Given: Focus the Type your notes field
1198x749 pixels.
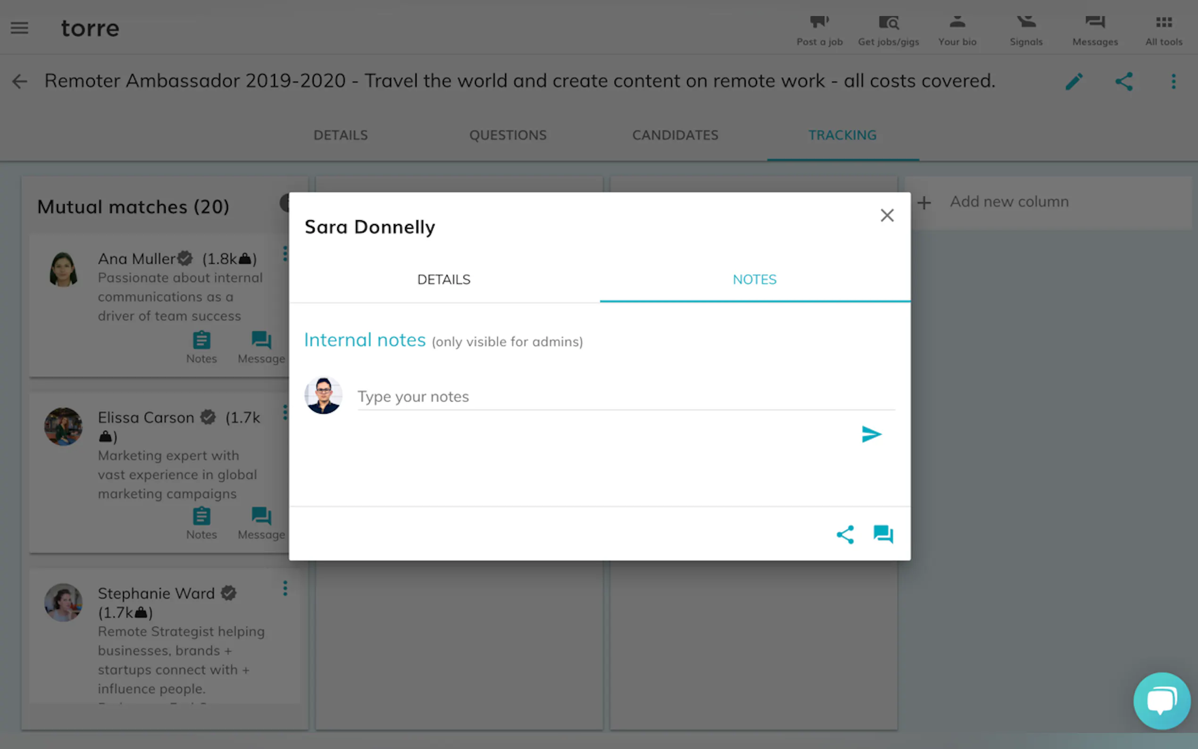Looking at the screenshot, I should [x=625, y=397].
